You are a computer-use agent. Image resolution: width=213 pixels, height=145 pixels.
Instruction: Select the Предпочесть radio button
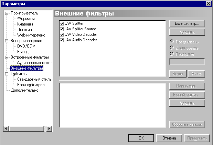172,41
